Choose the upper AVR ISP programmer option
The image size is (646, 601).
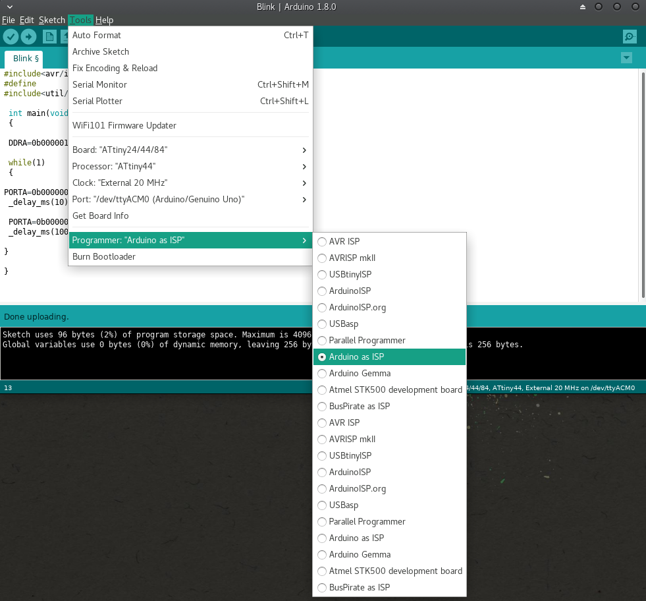tap(389, 241)
